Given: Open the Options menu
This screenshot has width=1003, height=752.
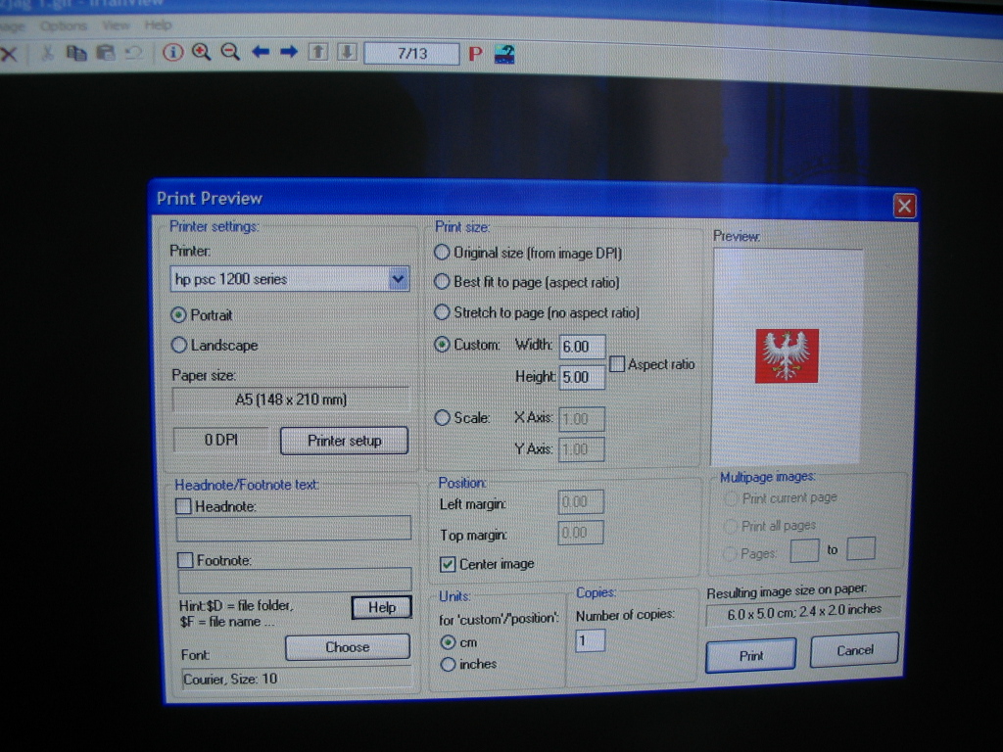Looking at the screenshot, I should tap(64, 24).
